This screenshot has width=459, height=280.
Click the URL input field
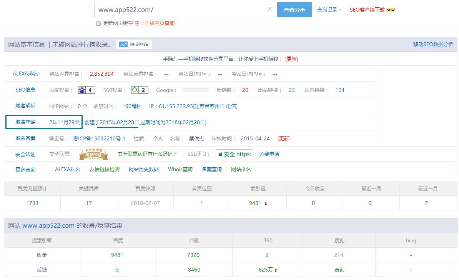(x=181, y=10)
